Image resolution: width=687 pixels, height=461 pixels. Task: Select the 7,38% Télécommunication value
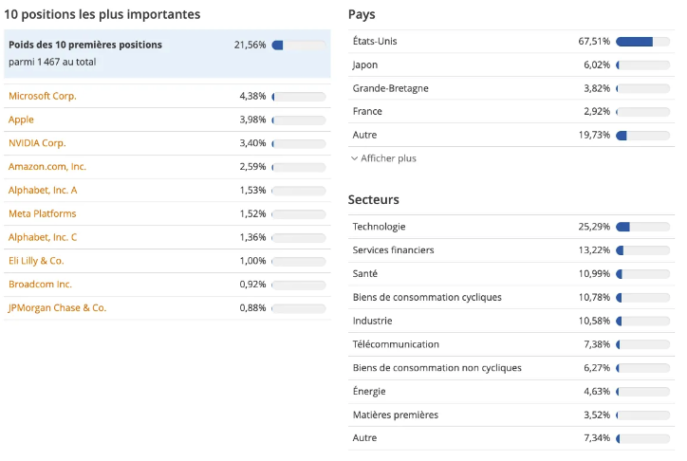pos(597,344)
